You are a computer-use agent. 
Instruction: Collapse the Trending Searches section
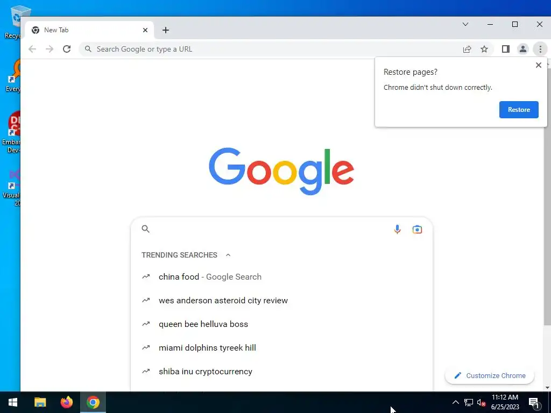[228, 255]
